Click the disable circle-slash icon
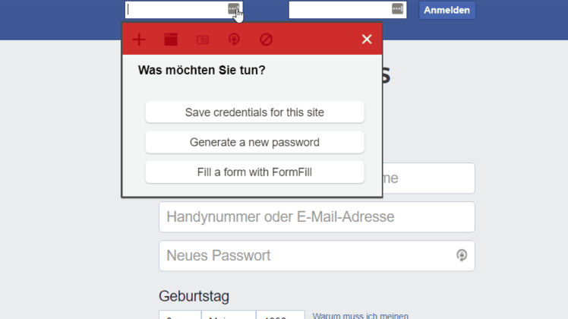This screenshot has height=319, width=568. pyautogui.click(x=266, y=39)
